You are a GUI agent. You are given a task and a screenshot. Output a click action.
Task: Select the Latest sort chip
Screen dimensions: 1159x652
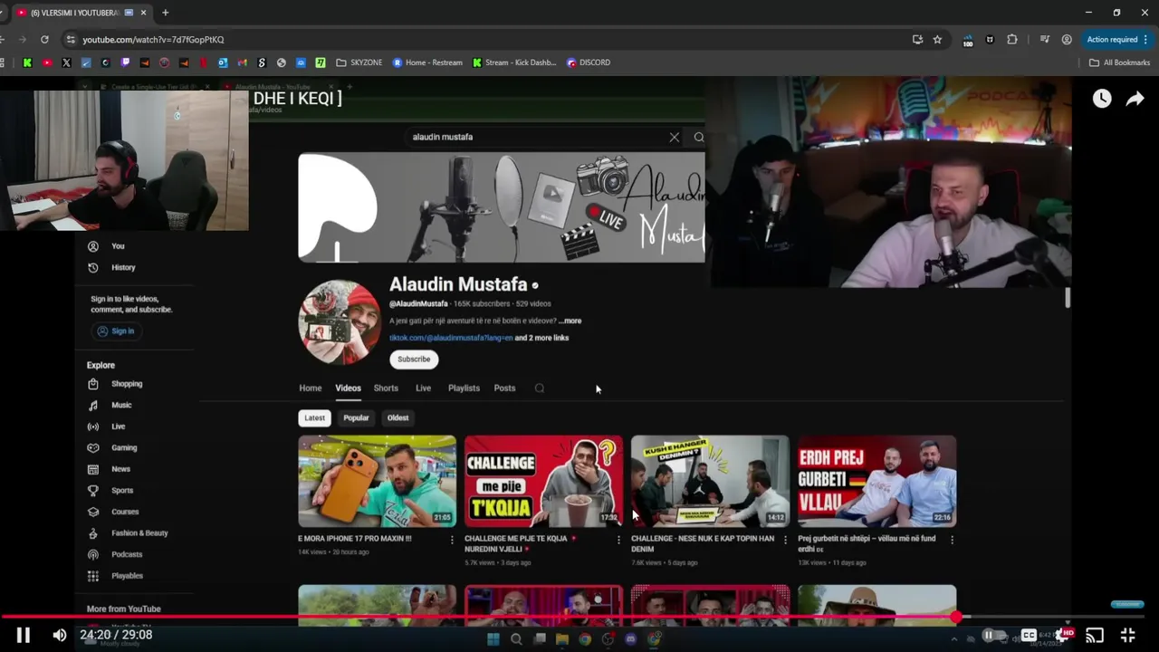pos(314,417)
